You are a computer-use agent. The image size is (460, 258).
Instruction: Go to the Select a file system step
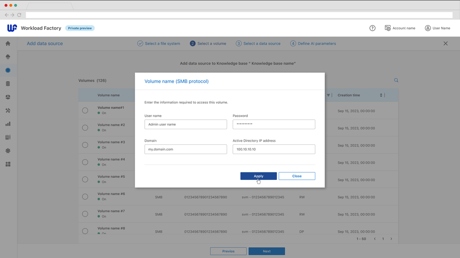158,44
